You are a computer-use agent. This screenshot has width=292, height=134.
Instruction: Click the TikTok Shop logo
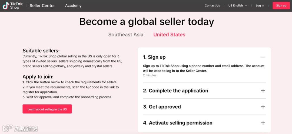13,6
